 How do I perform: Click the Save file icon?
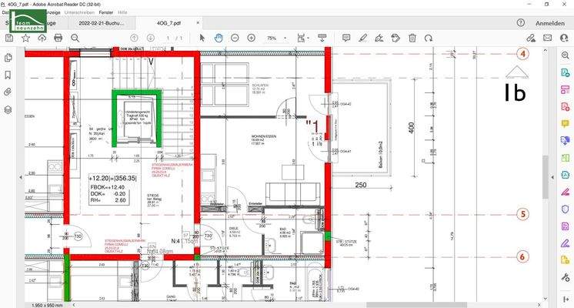tap(8, 38)
